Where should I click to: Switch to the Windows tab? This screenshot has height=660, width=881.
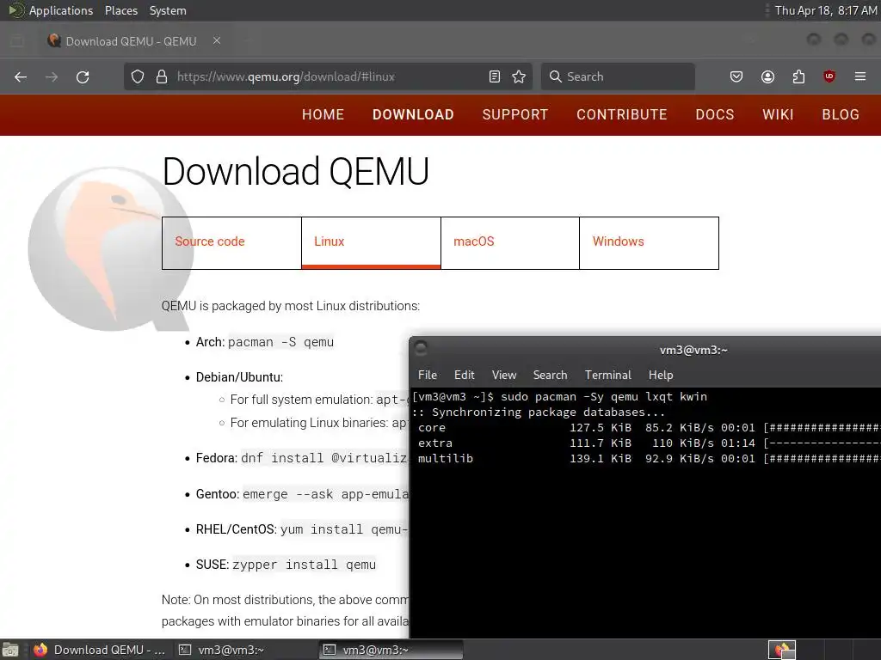pos(649,242)
